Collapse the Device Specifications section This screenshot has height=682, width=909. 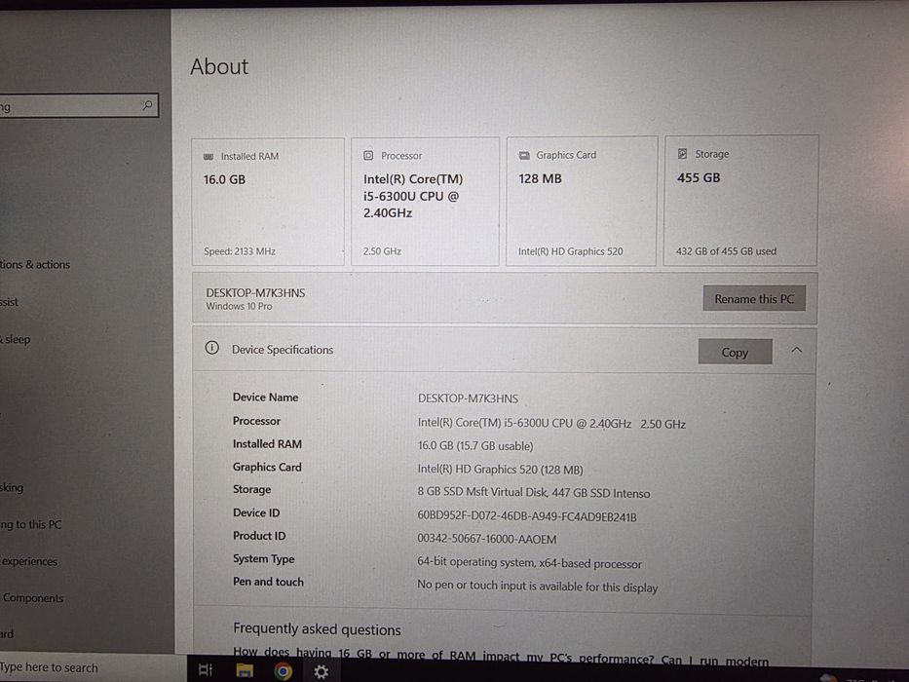click(x=797, y=351)
